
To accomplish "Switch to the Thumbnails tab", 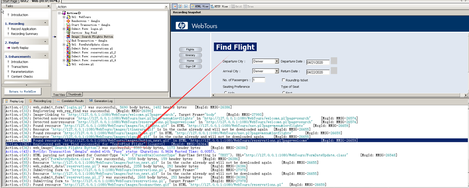I will (74, 94).
